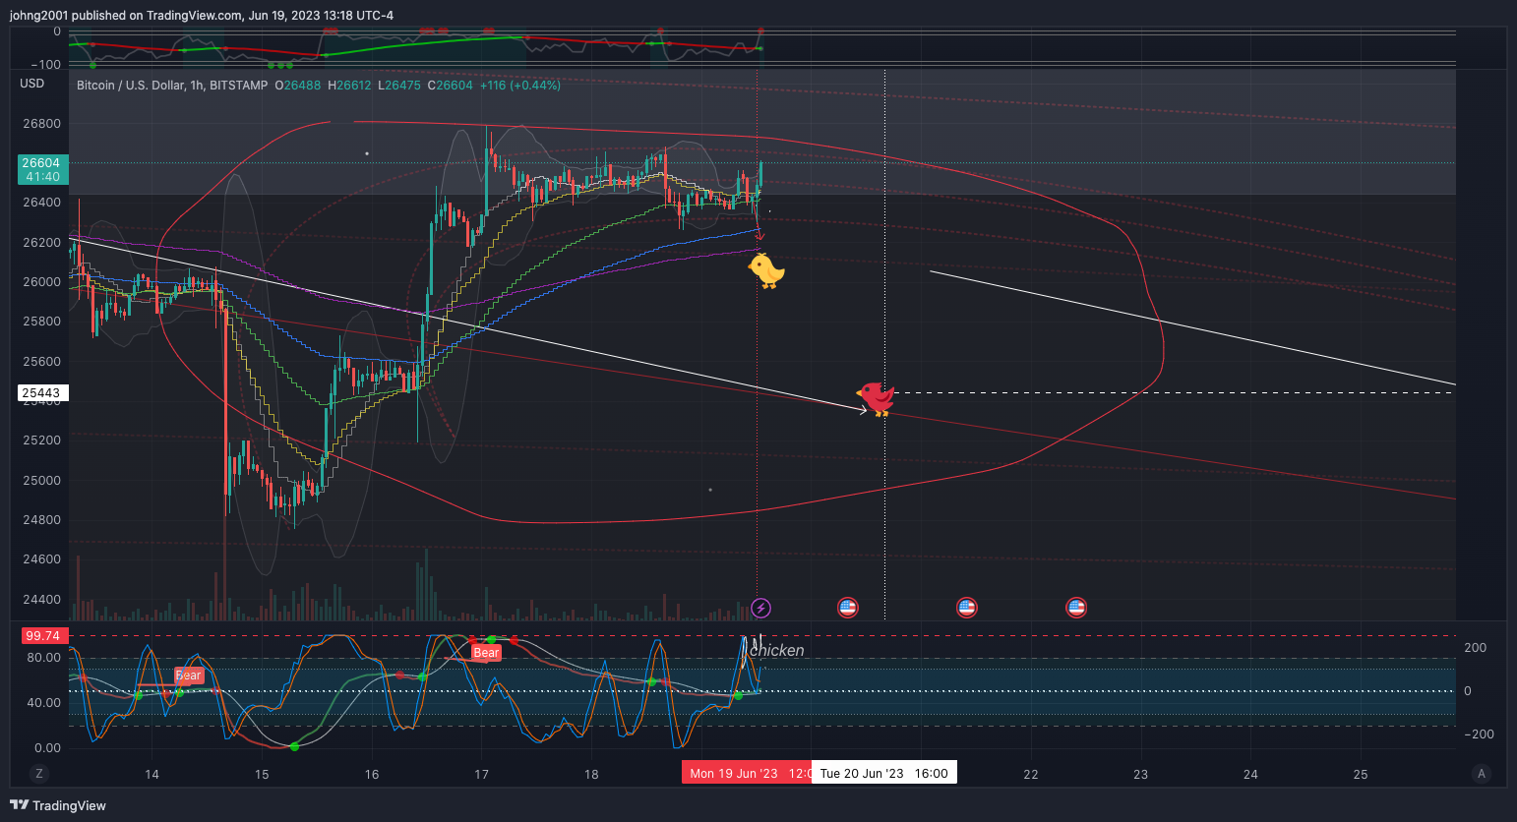
Task: Click date 16 on the time axis
Action: (x=372, y=774)
